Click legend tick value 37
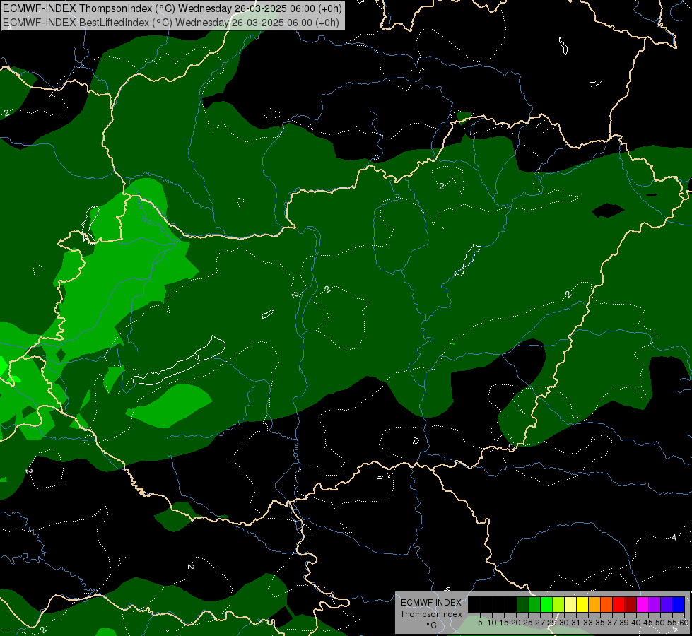Screen dimensions: 692x636 coord(612,623)
